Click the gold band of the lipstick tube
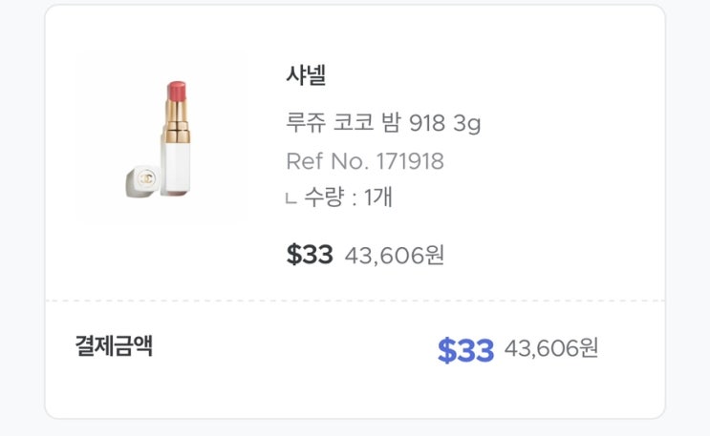This screenshot has height=436, width=710. [178, 123]
